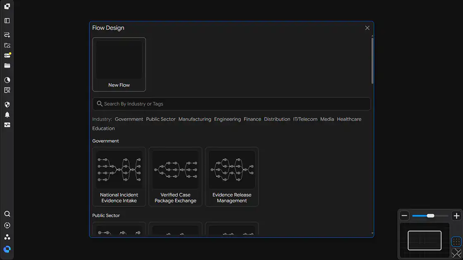Screen dimensions: 463x260
Task: Filter by Finance industry tag
Action: click(x=252, y=119)
